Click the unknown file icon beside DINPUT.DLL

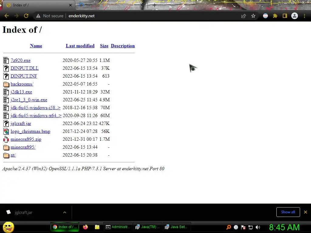tap(6, 68)
